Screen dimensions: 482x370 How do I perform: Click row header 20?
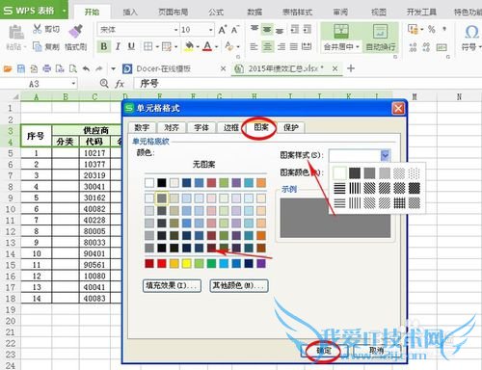click(11, 321)
